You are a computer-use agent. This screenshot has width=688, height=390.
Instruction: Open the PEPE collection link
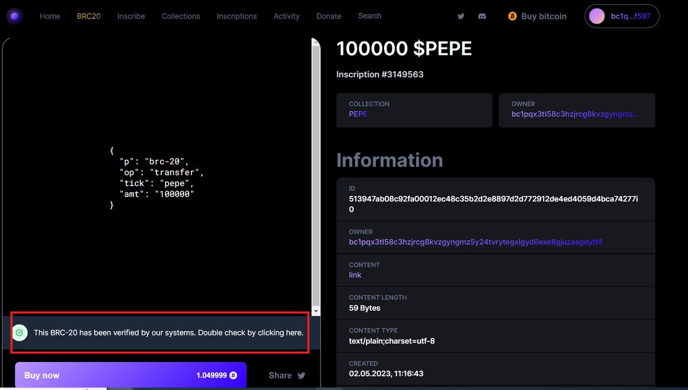pyautogui.click(x=358, y=114)
